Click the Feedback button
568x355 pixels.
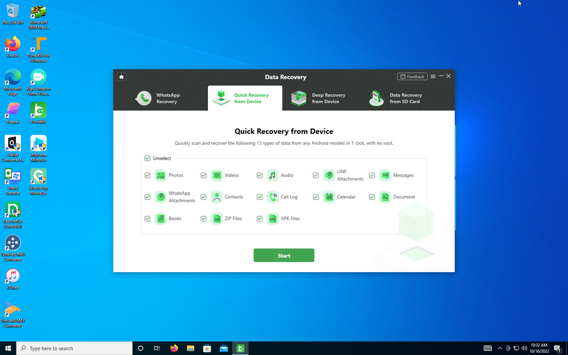412,76
